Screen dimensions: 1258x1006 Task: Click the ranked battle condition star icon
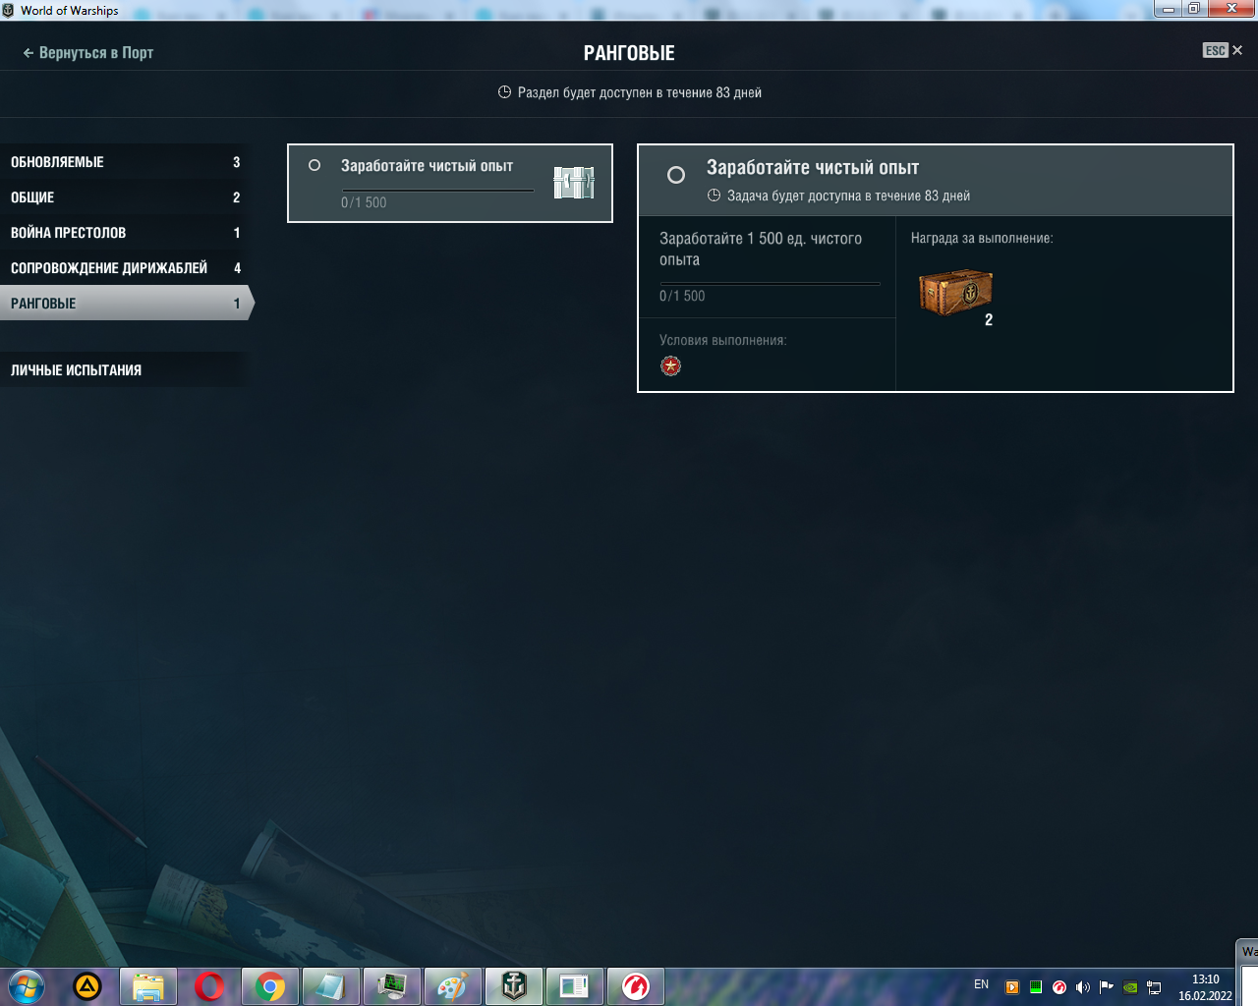click(x=670, y=366)
